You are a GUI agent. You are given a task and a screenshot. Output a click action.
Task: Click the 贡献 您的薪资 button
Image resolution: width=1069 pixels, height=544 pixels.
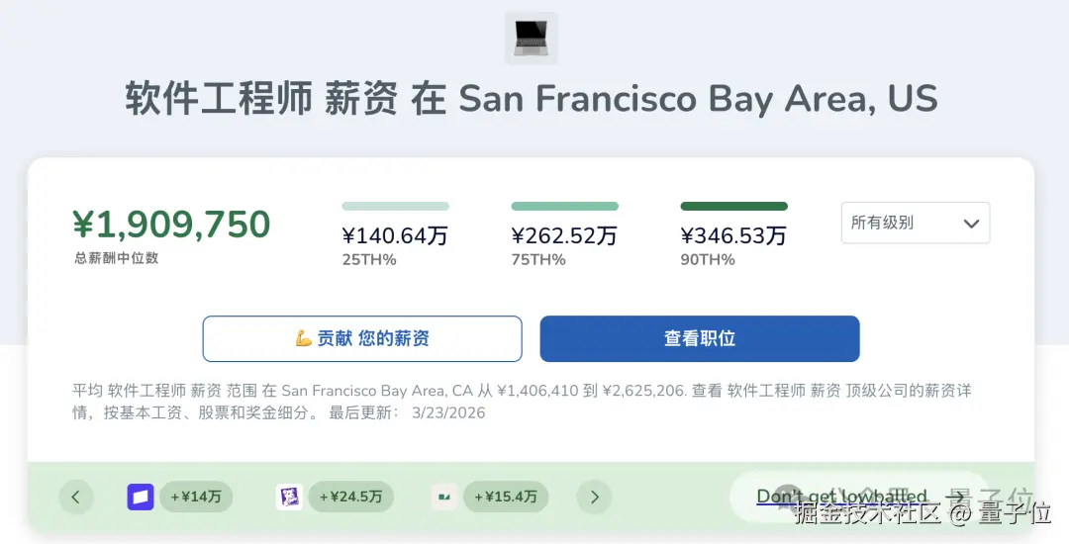(x=362, y=339)
